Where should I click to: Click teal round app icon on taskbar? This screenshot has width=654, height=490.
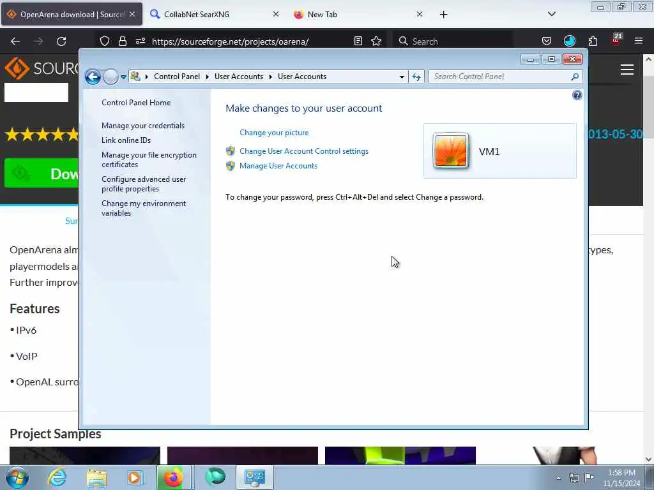tap(215, 477)
